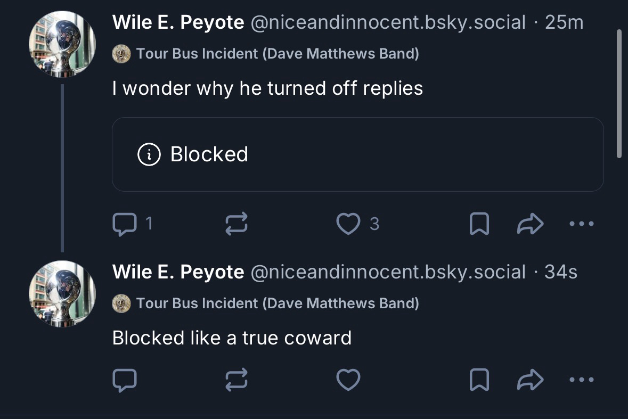Open Tour Bus Incident tag on first post
The width and height of the screenshot is (628, 419).
point(277,54)
